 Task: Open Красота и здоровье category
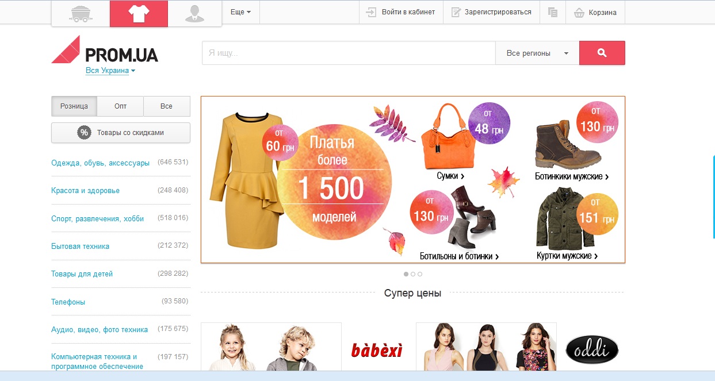(x=85, y=190)
